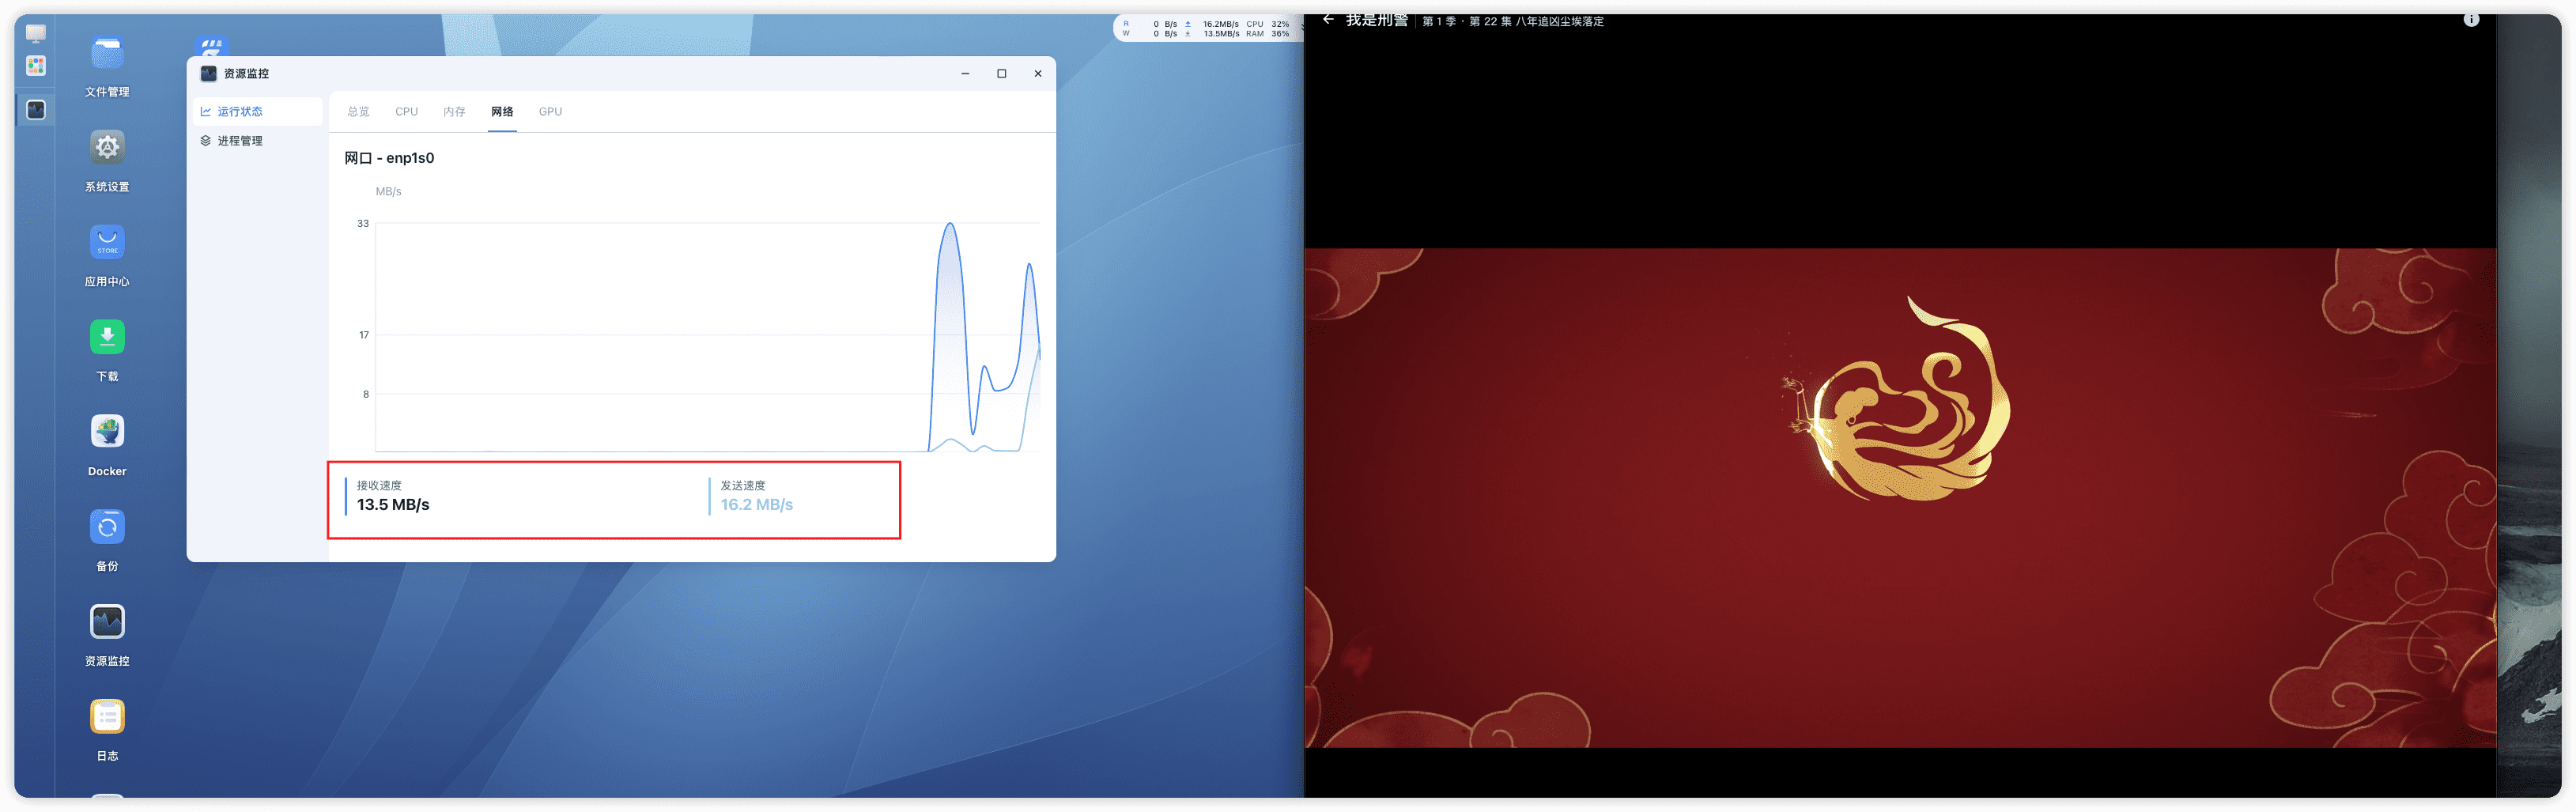Image resolution: width=2576 pixels, height=812 pixels.
Task: Open the app grid launcher in the left dock
Action: (x=36, y=66)
